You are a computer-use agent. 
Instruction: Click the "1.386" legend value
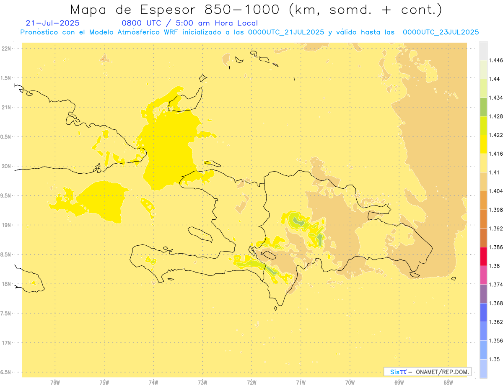tap(495, 247)
